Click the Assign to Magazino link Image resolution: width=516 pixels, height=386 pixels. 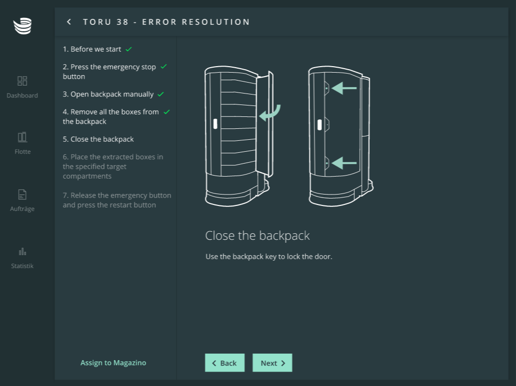(x=113, y=363)
